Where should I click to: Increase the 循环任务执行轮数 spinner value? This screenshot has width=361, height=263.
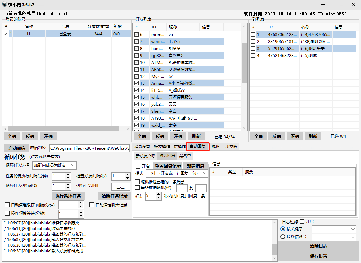coord(68,184)
